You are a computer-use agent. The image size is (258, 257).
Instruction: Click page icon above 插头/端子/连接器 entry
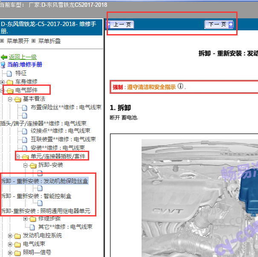[25, 116]
